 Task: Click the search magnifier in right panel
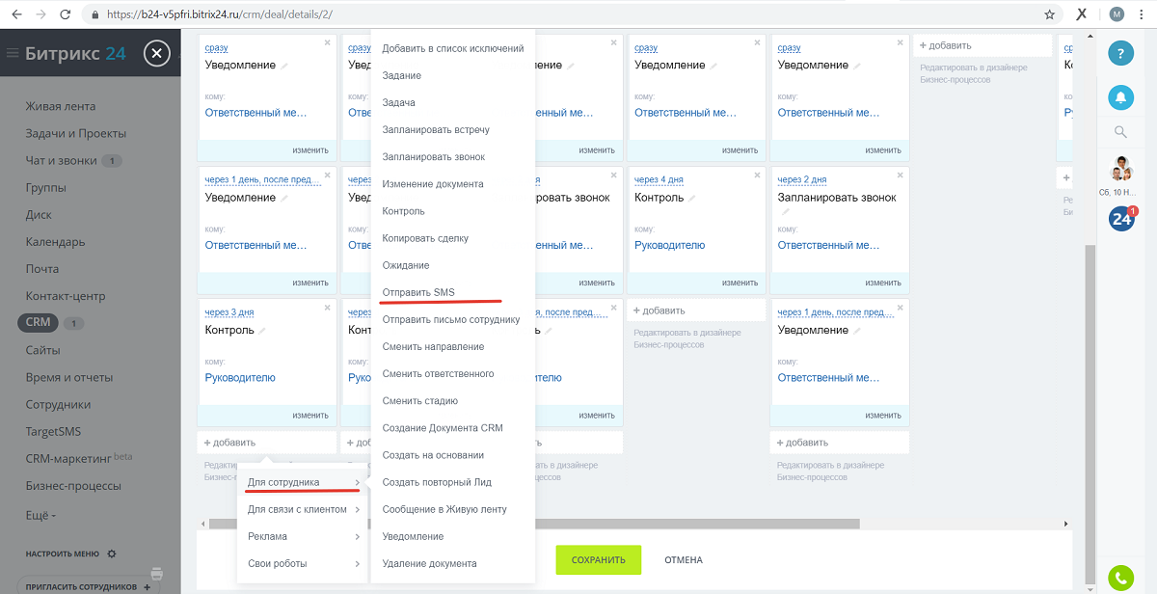pos(1120,132)
